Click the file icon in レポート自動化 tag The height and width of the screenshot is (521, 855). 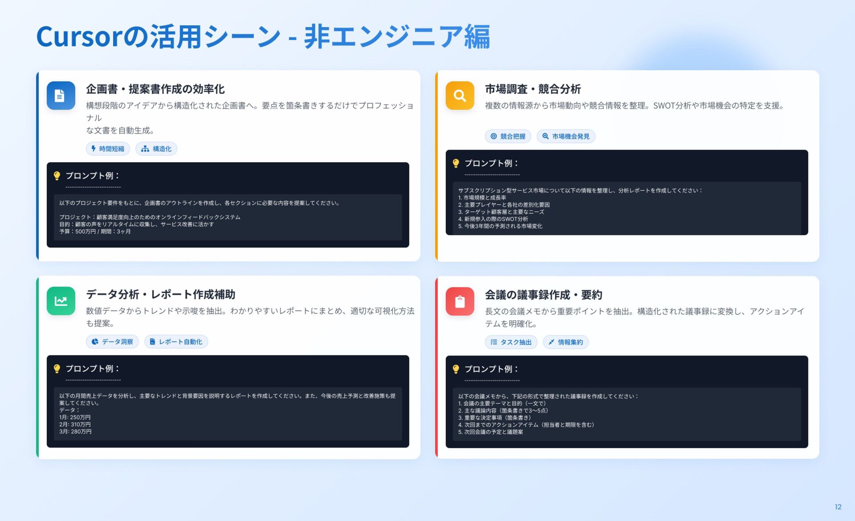[x=152, y=342]
